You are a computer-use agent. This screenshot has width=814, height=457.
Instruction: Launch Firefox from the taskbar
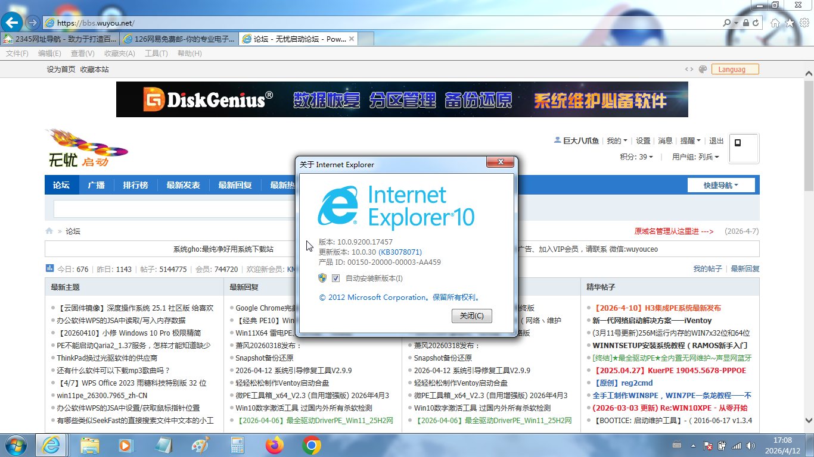tap(275, 445)
